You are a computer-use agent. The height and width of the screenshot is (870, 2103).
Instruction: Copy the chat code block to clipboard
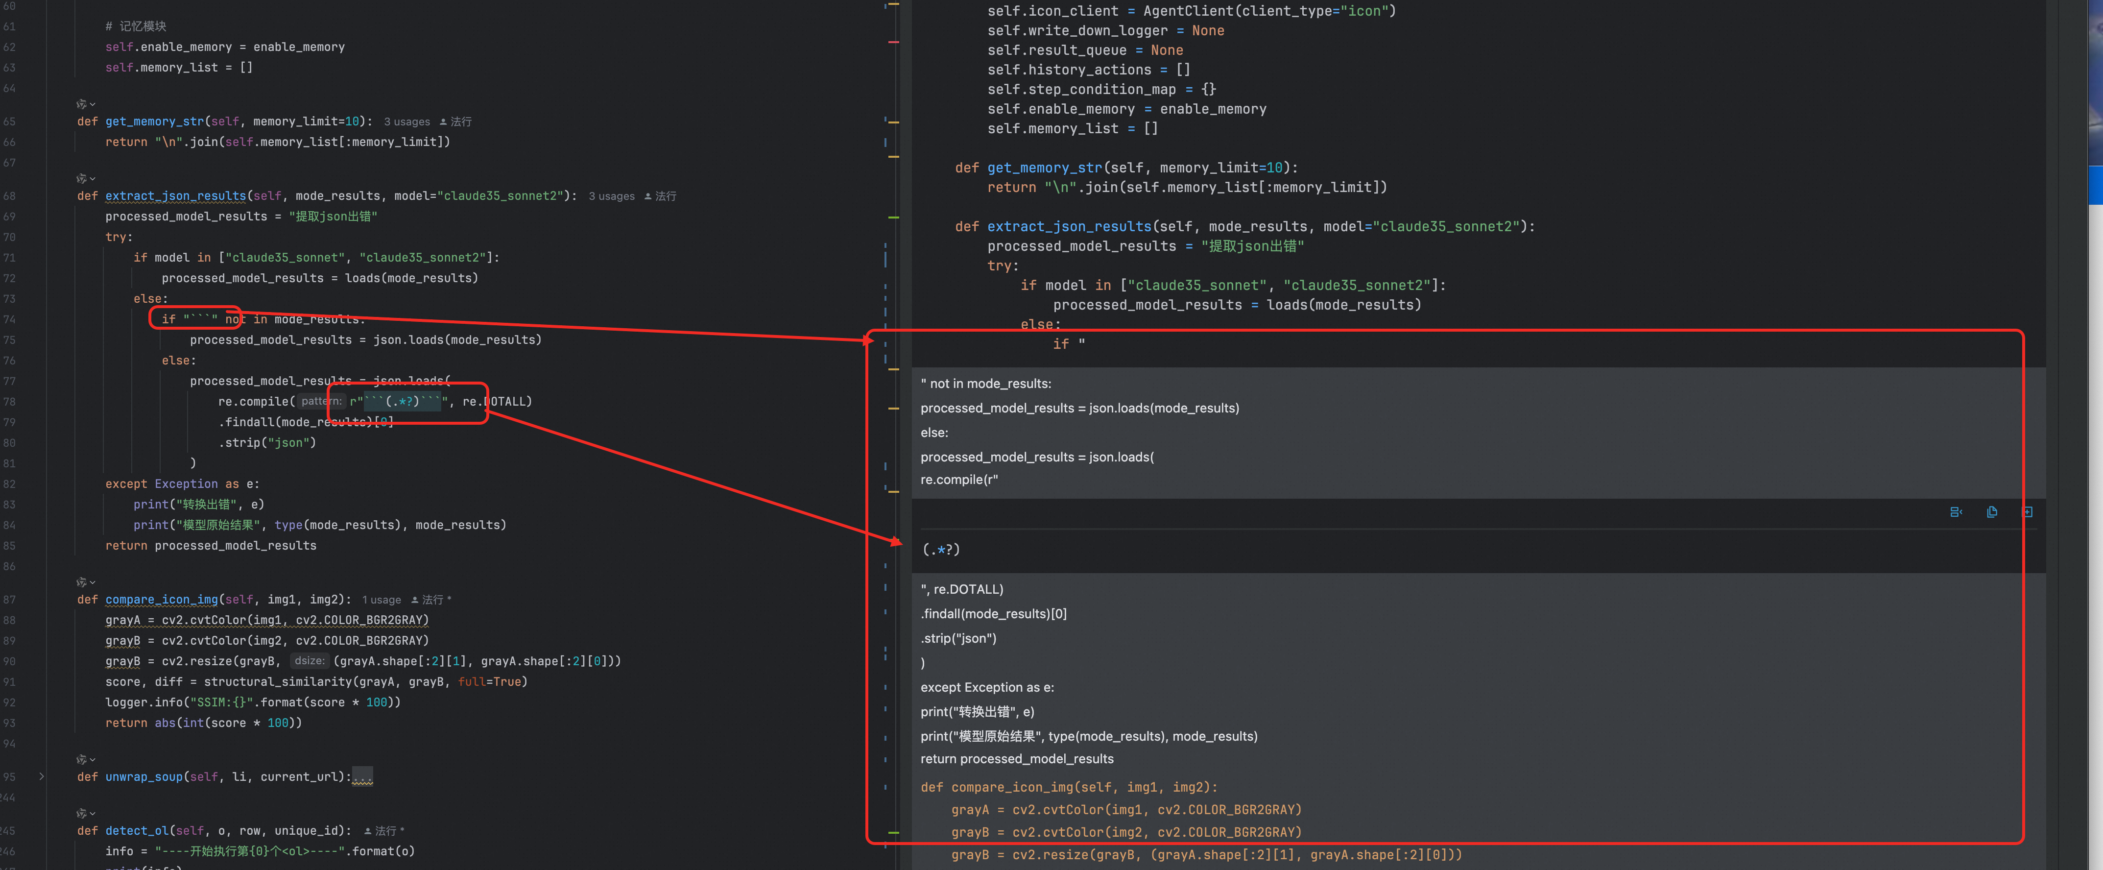point(1992,512)
